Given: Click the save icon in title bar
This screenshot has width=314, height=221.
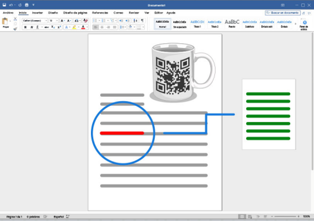Looking at the screenshot, I should (3, 4).
